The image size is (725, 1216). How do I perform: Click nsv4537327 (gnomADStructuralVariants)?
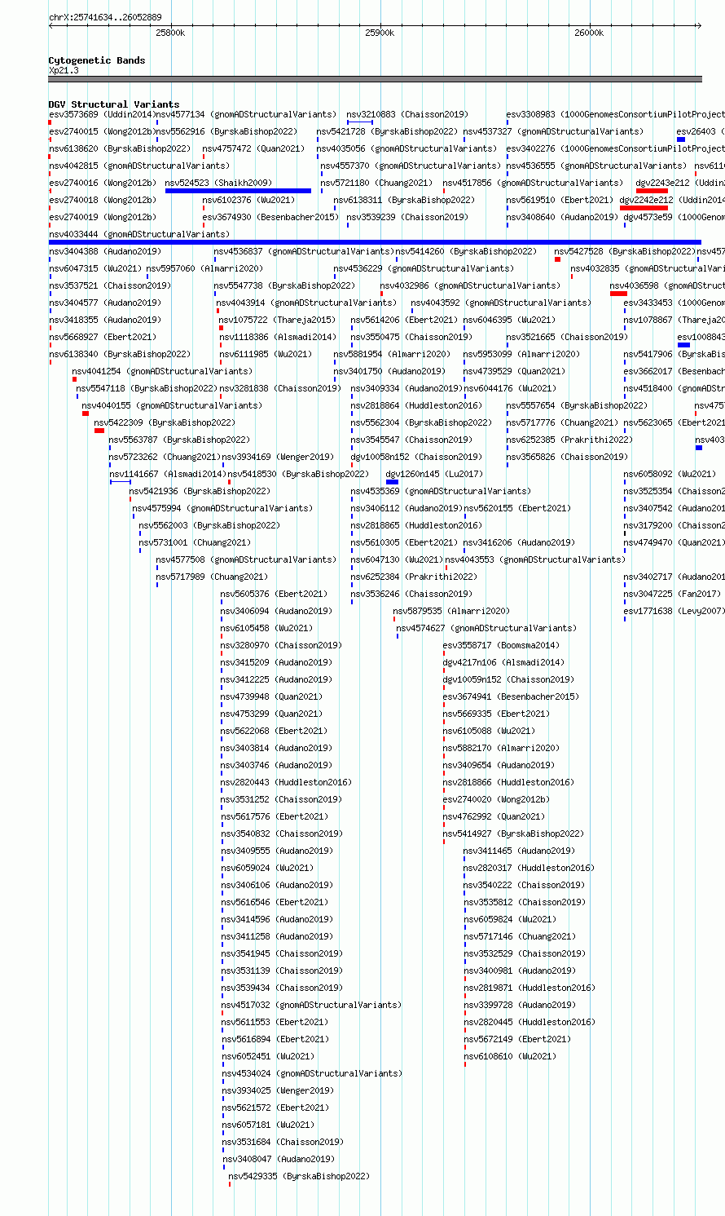point(553,131)
